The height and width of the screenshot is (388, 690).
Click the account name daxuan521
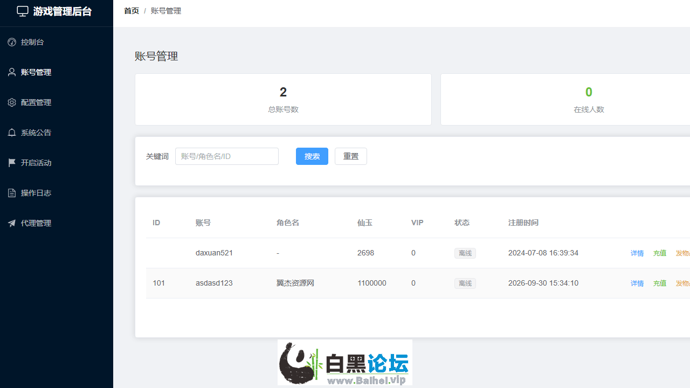pyautogui.click(x=214, y=253)
